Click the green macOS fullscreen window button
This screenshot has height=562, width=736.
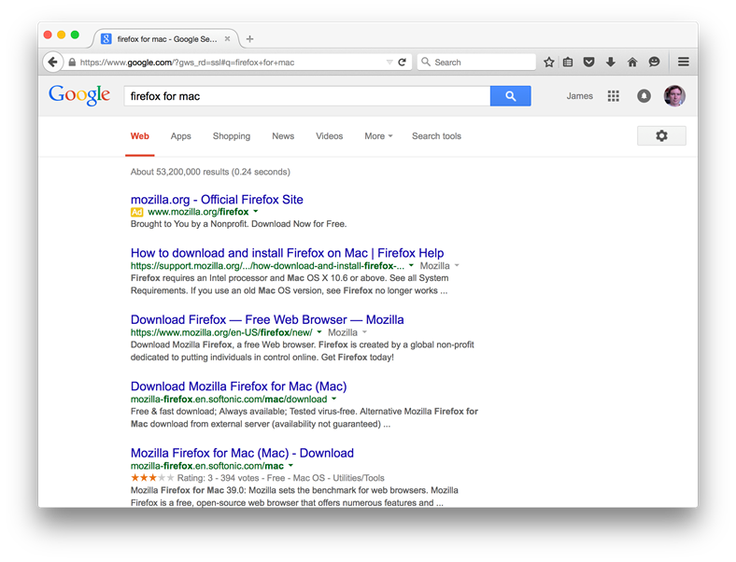pyautogui.click(x=75, y=35)
